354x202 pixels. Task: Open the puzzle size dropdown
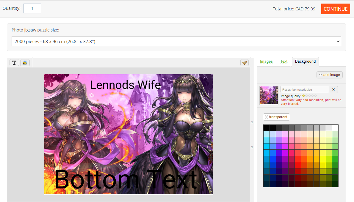click(176, 42)
